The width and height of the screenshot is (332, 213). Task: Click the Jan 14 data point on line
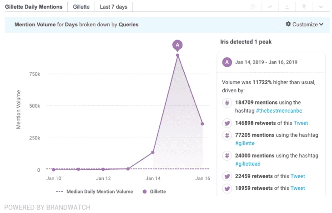pyautogui.click(x=153, y=152)
